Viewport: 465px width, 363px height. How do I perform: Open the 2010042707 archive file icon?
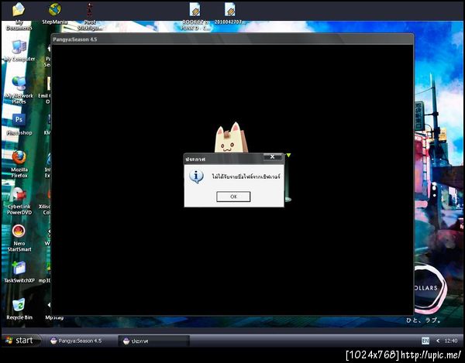(x=230, y=14)
